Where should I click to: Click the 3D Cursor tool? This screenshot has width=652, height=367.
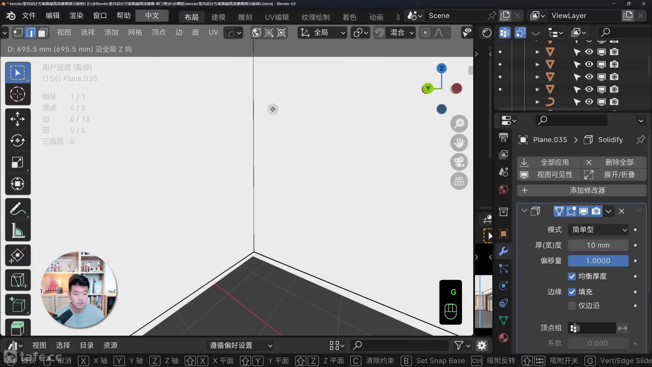[x=17, y=94]
